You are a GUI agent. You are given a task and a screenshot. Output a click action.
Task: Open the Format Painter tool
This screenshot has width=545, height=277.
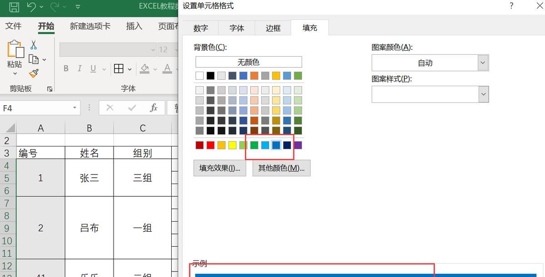[34, 73]
